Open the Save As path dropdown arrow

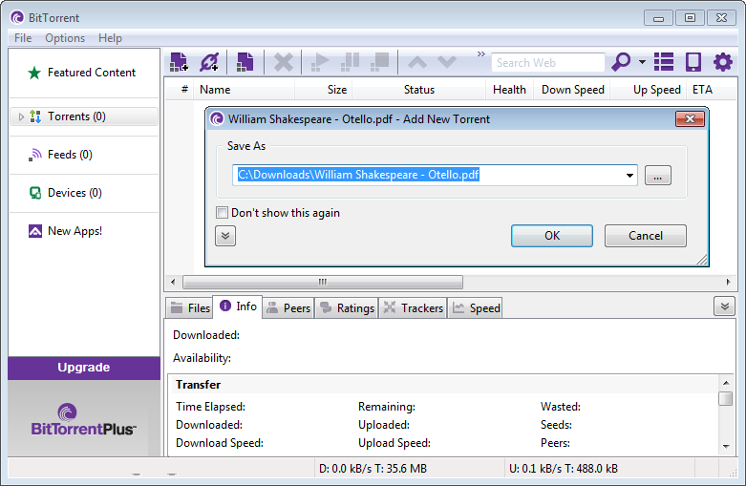(x=629, y=175)
